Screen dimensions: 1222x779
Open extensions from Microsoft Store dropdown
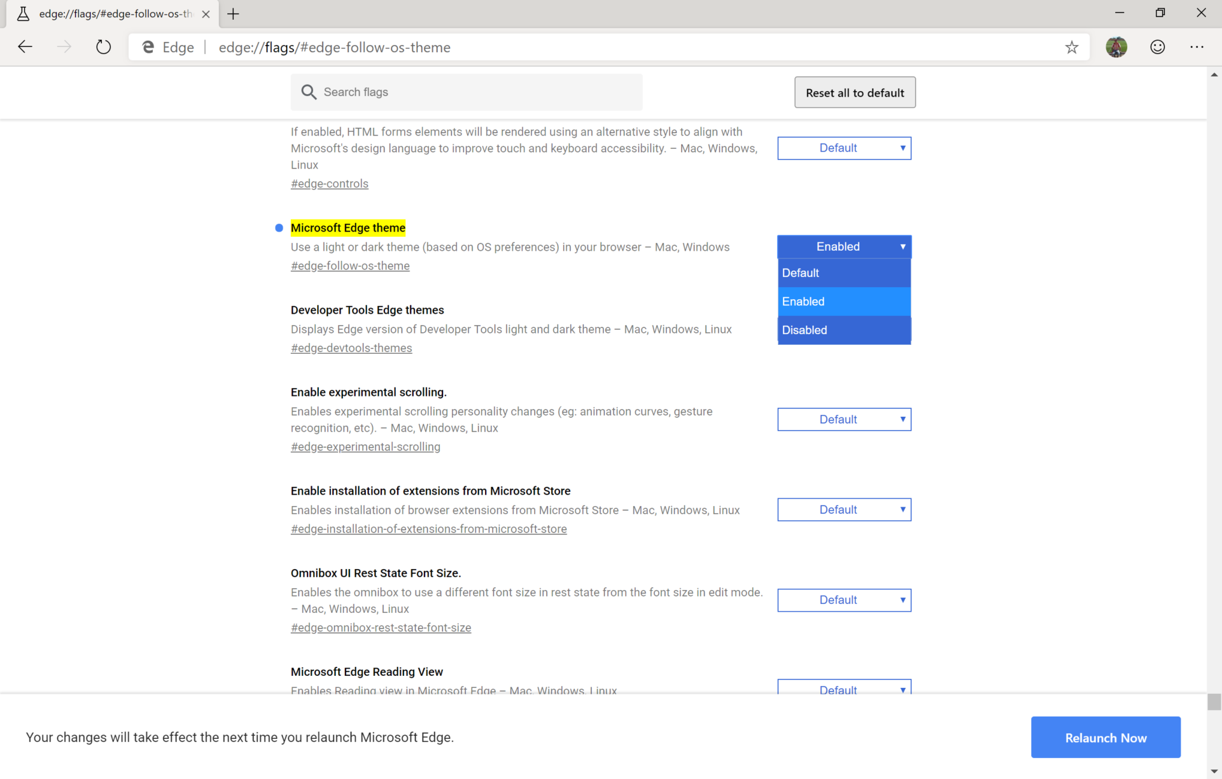pos(845,510)
